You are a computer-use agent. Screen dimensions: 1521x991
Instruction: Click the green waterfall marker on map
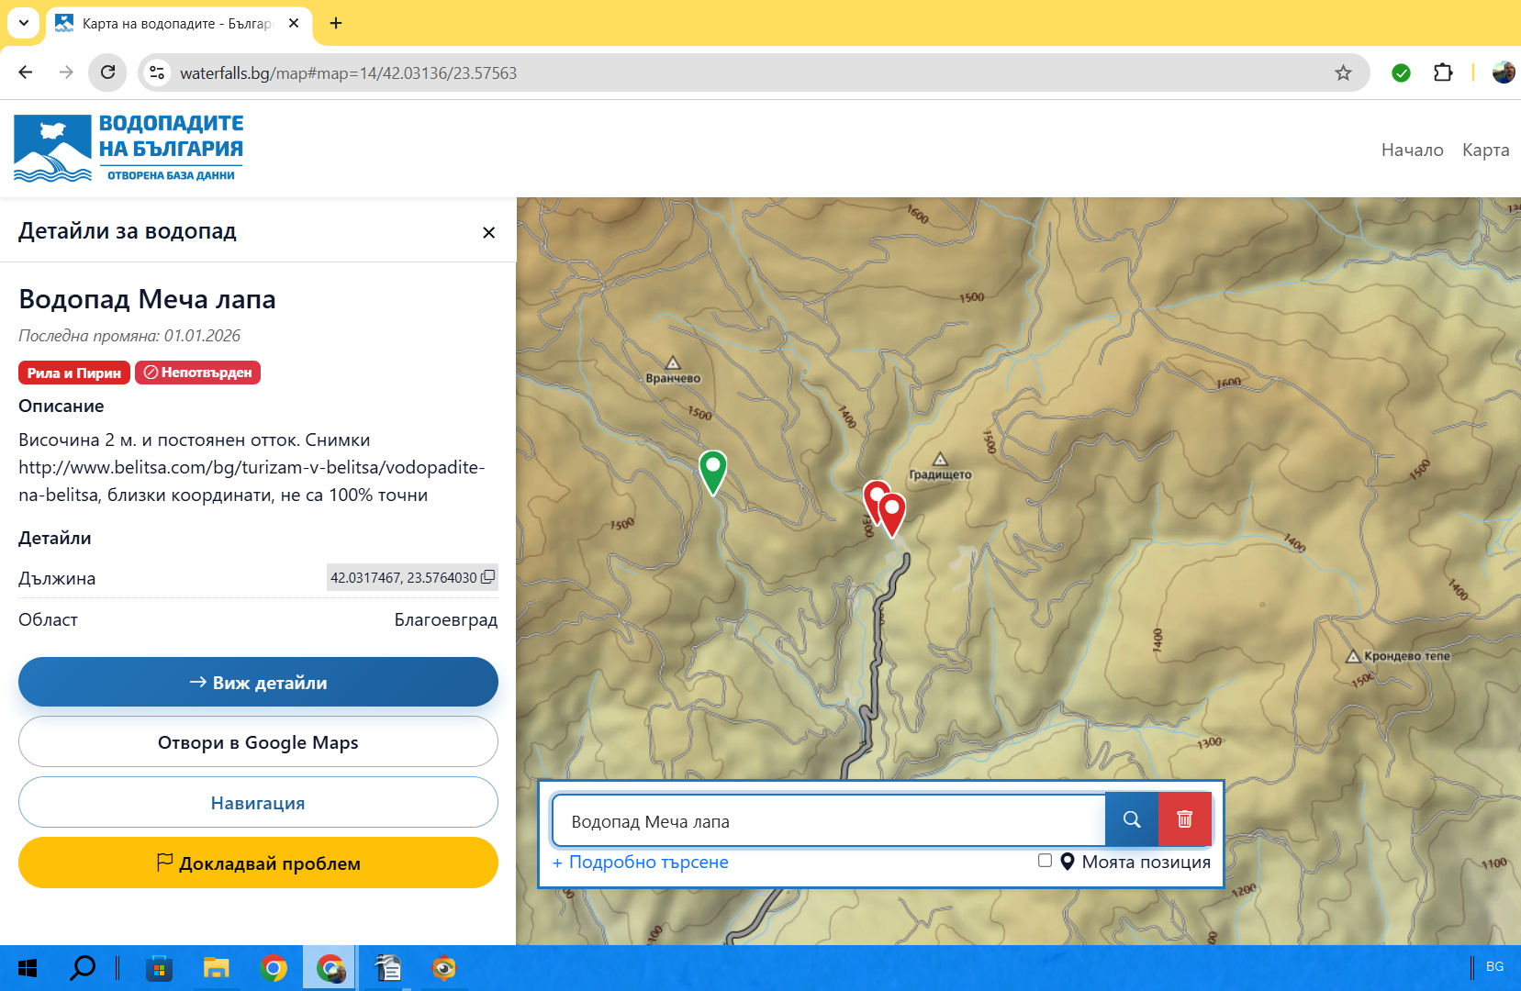click(x=712, y=468)
